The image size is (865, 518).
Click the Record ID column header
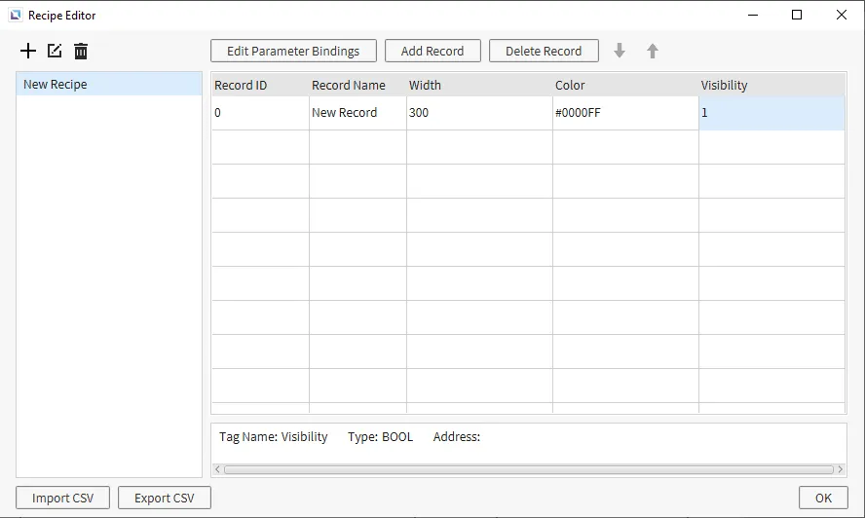click(x=260, y=86)
